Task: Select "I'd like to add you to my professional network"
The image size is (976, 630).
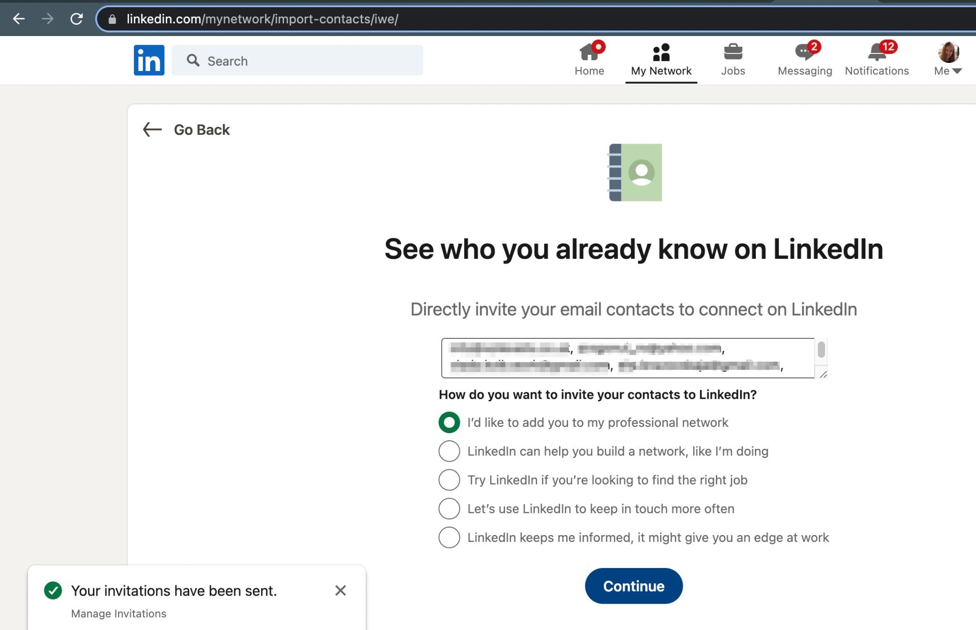Action: pyautogui.click(x=449, y=422)
